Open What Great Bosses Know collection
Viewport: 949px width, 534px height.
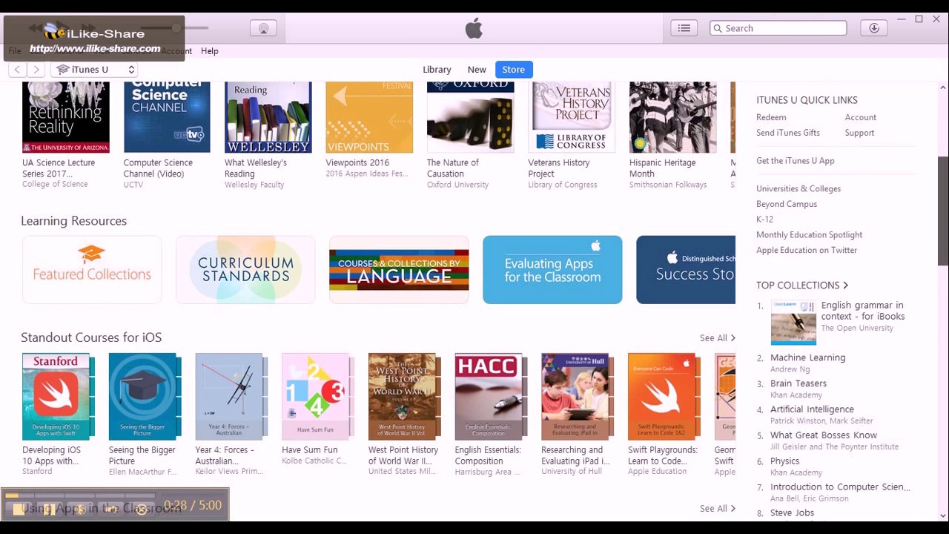[823, 435]
